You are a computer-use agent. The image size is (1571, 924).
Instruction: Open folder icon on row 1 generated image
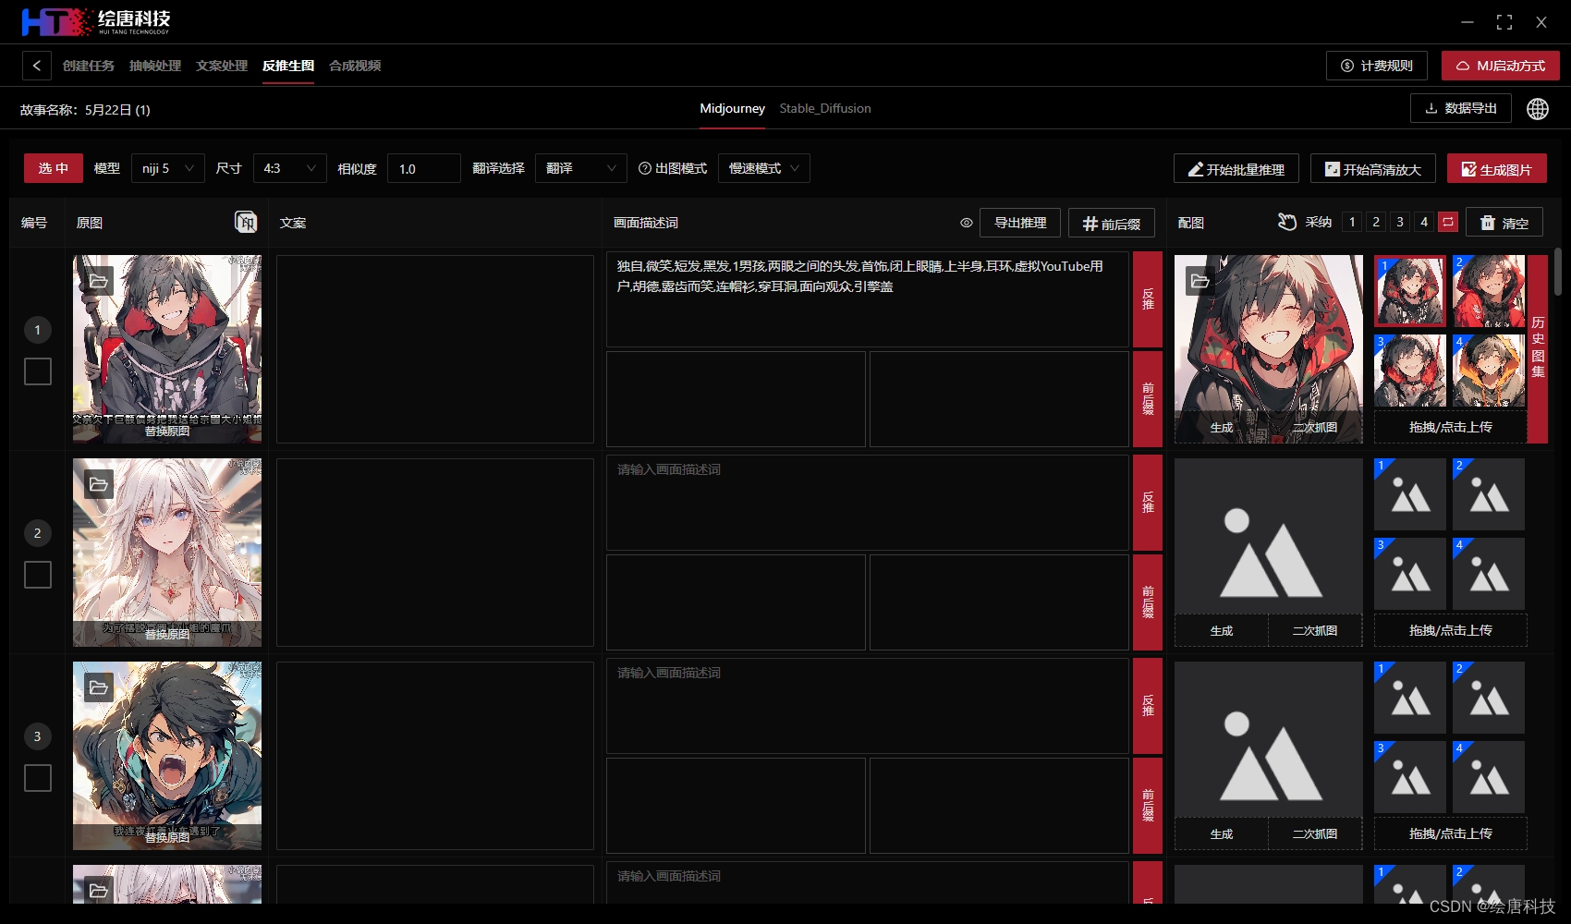coord(1200,281)
